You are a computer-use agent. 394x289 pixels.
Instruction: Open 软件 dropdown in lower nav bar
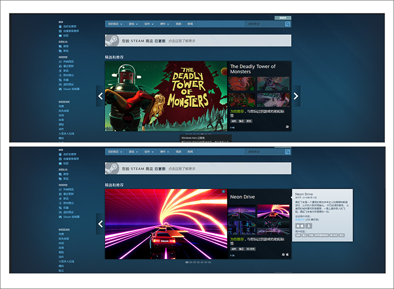point(149,152)
